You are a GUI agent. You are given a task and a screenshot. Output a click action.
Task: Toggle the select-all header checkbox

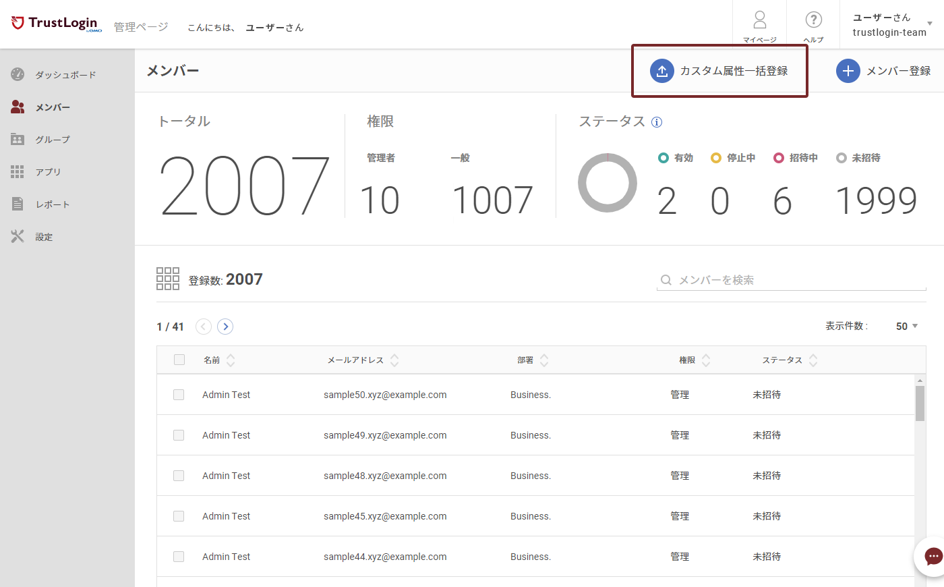(x=179, y=360)
